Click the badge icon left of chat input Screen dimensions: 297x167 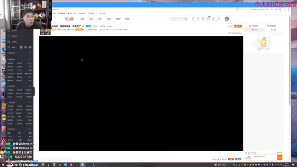tap(248, 157)
